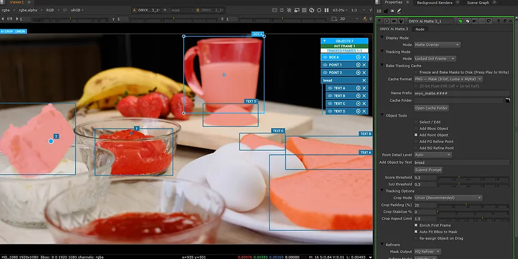This screenshot has height=259, width=518.
Task: Click the Submit Prompt button
Action: 428,170
